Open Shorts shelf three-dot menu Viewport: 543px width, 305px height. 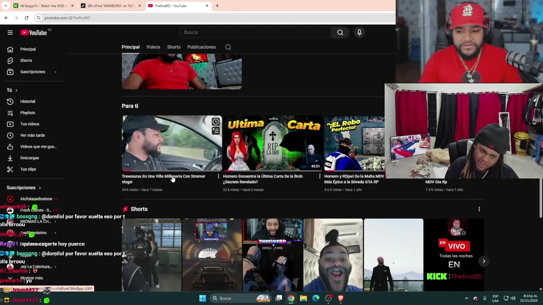(x=479, y=209)
